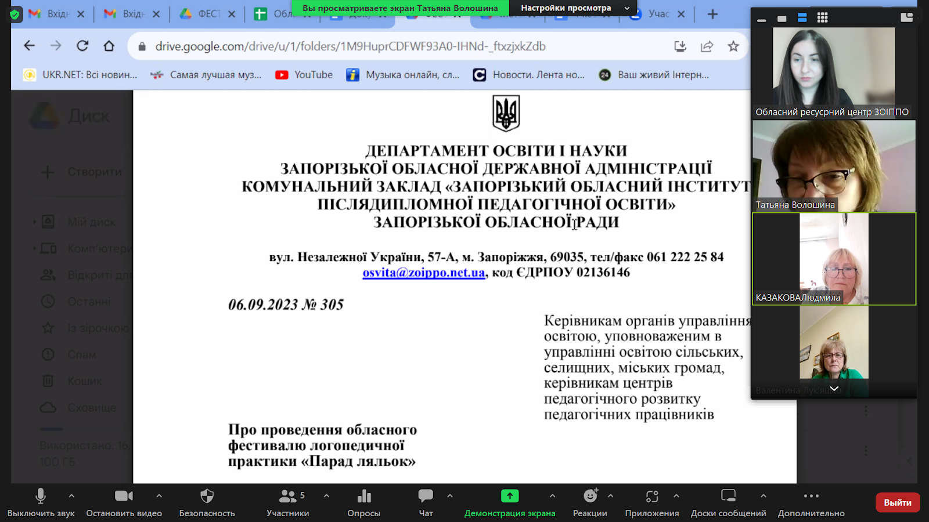Click the browser Forward arrow
Image resolution: width=929 pixels, height=522 pixels.
click(x=56, y=46)
